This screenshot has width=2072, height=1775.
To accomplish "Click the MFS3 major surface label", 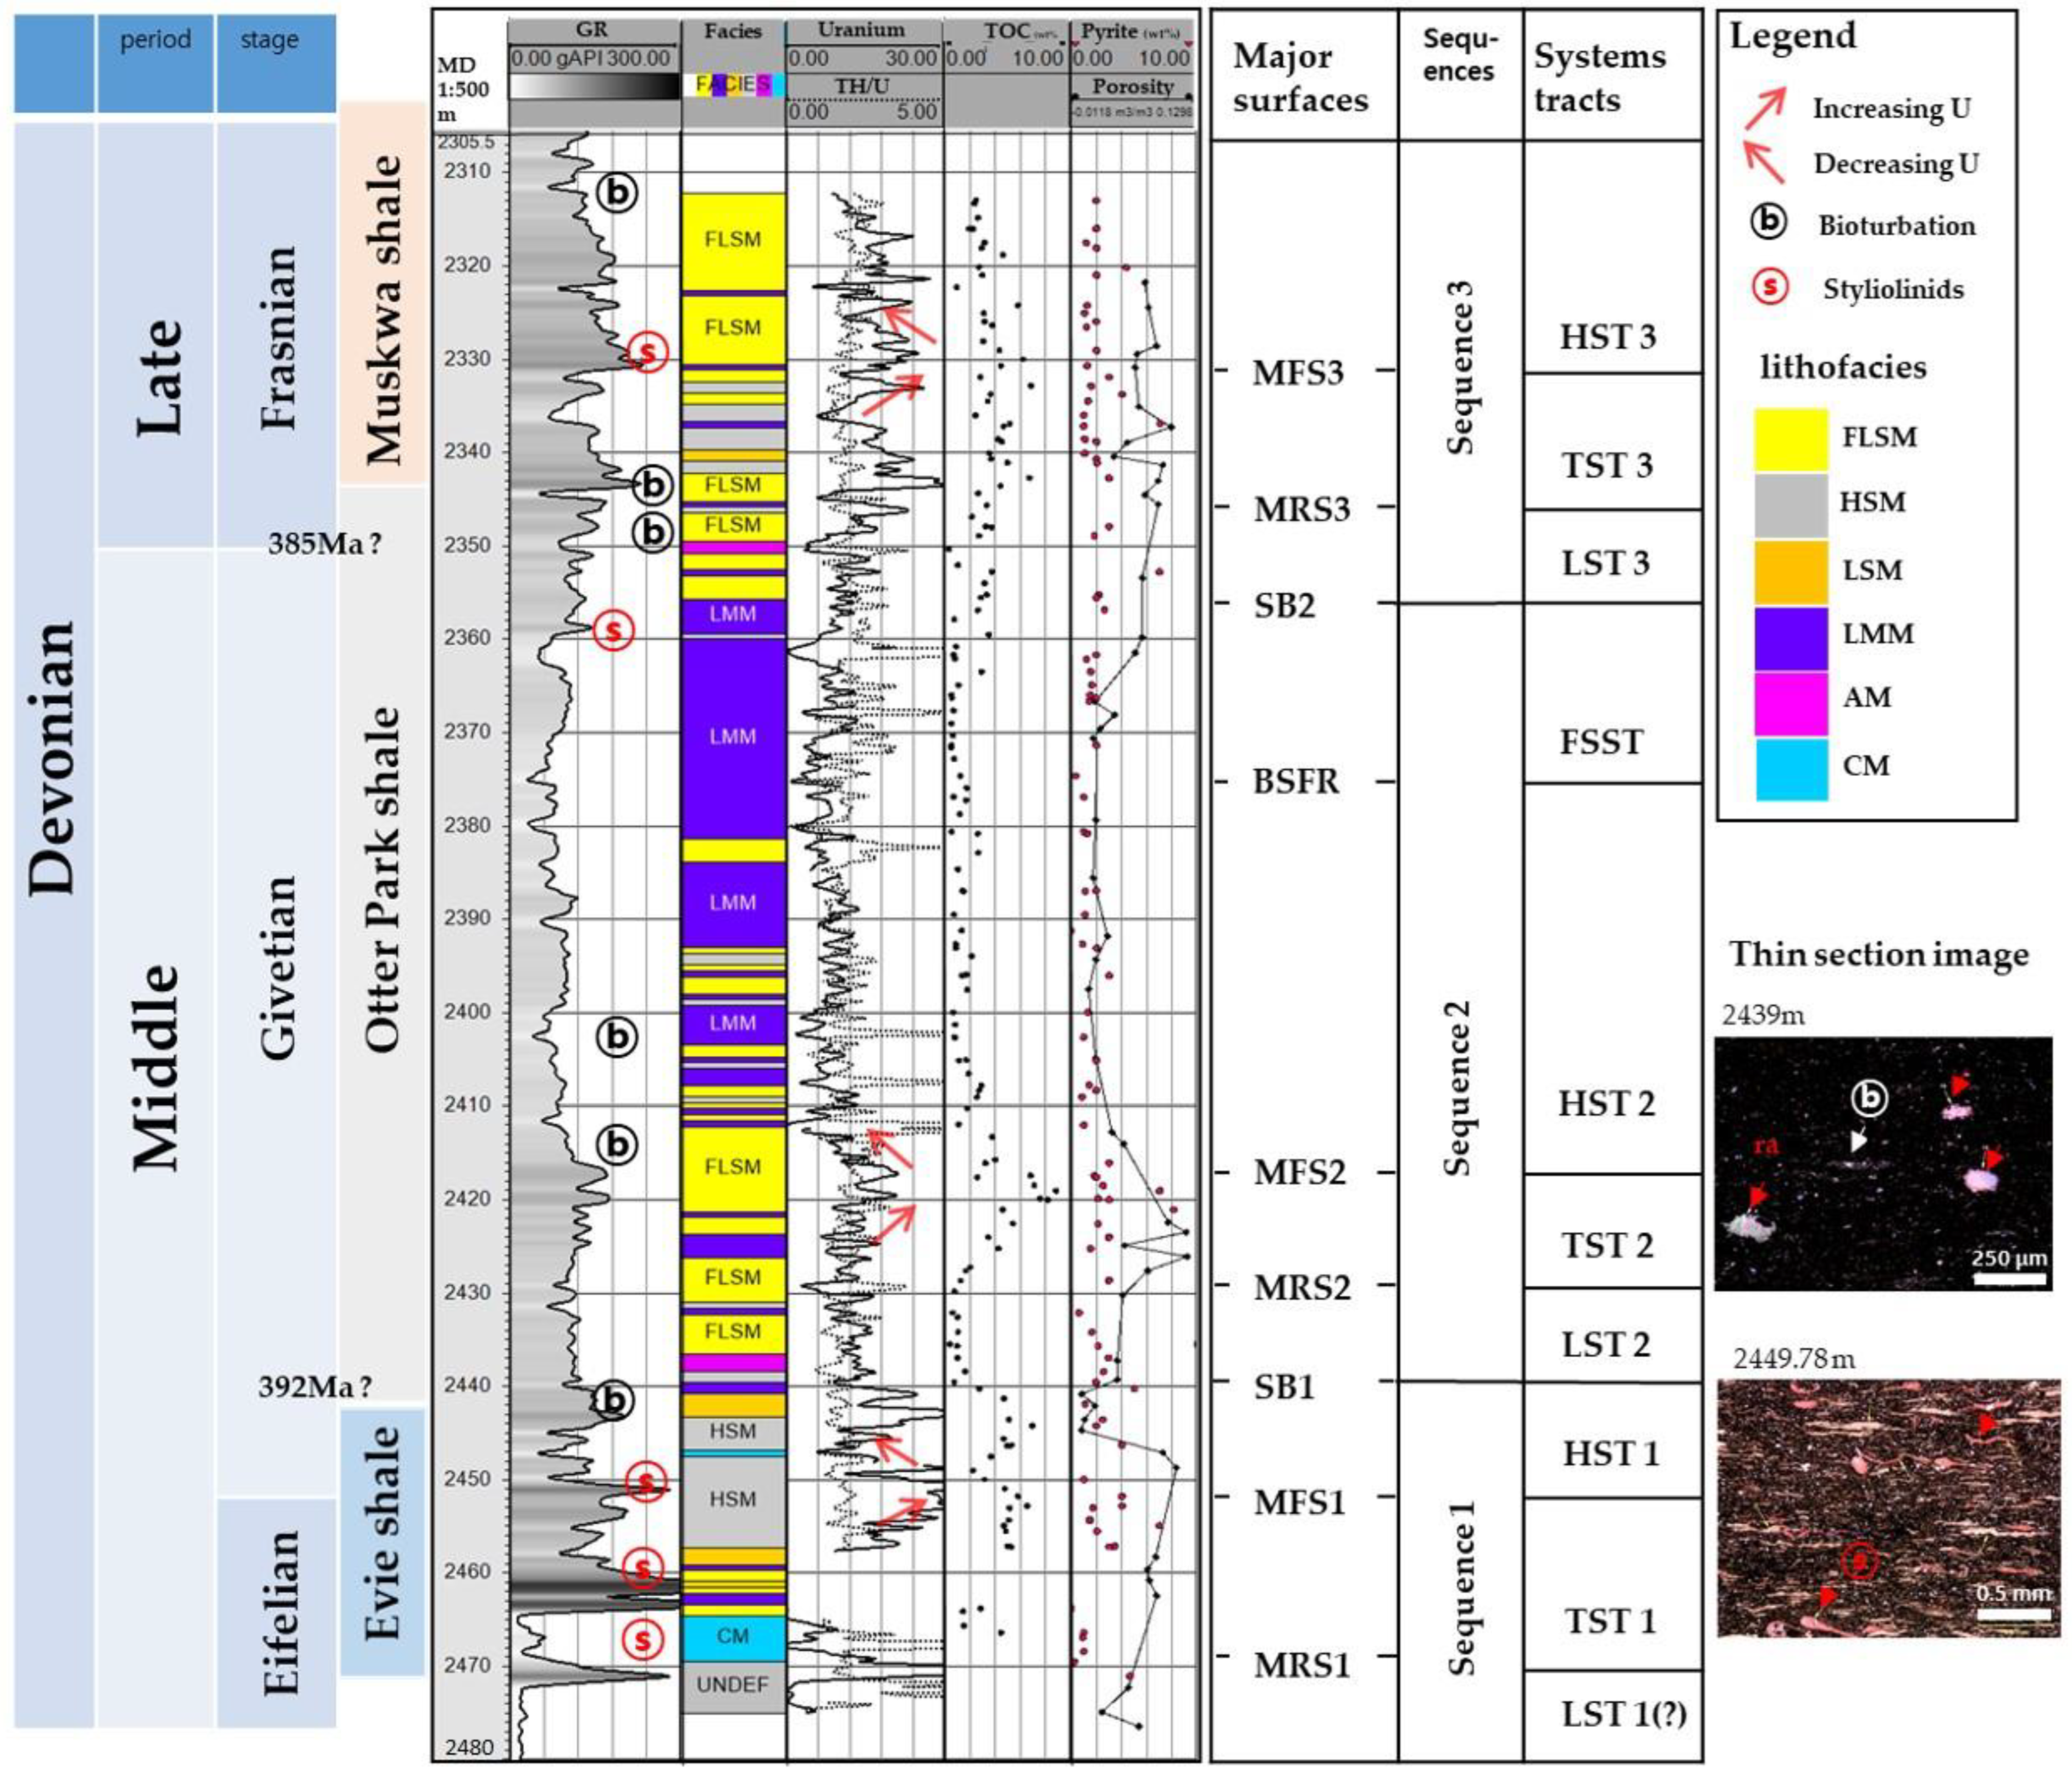I will pos(1298,373).
